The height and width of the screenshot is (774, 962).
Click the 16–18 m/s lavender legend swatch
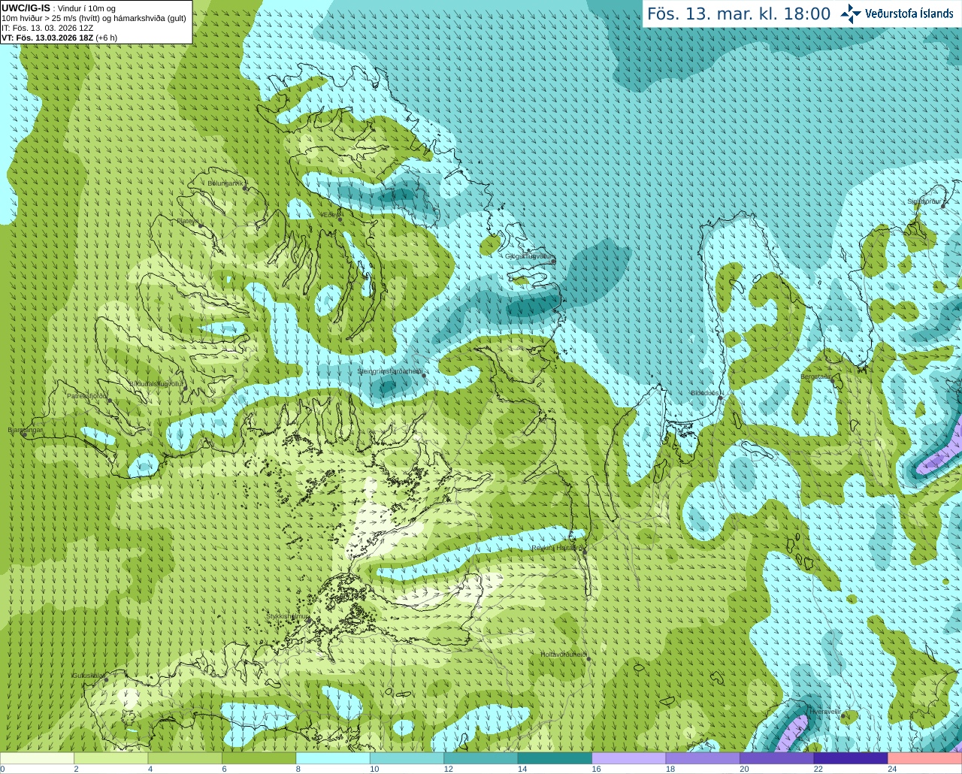tap(629, 758)
